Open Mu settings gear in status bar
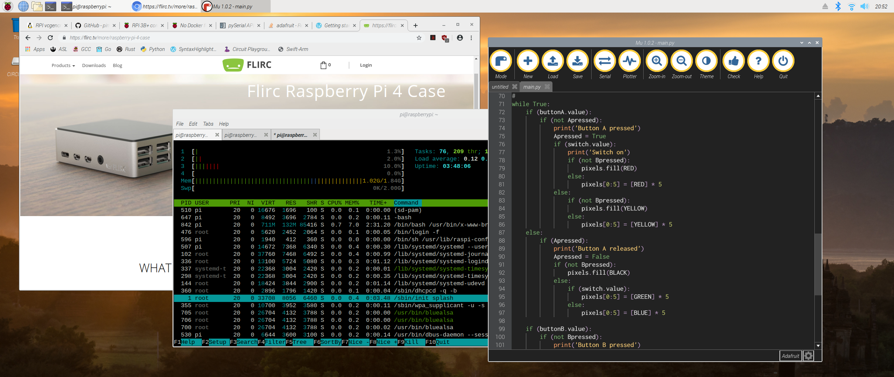This screenshot has height=377, width=894. click(x=808, y=356)
